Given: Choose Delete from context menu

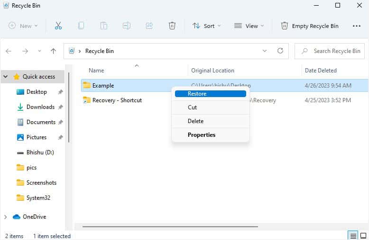Looking at the screenshot, I should click(x=211, y=121).
